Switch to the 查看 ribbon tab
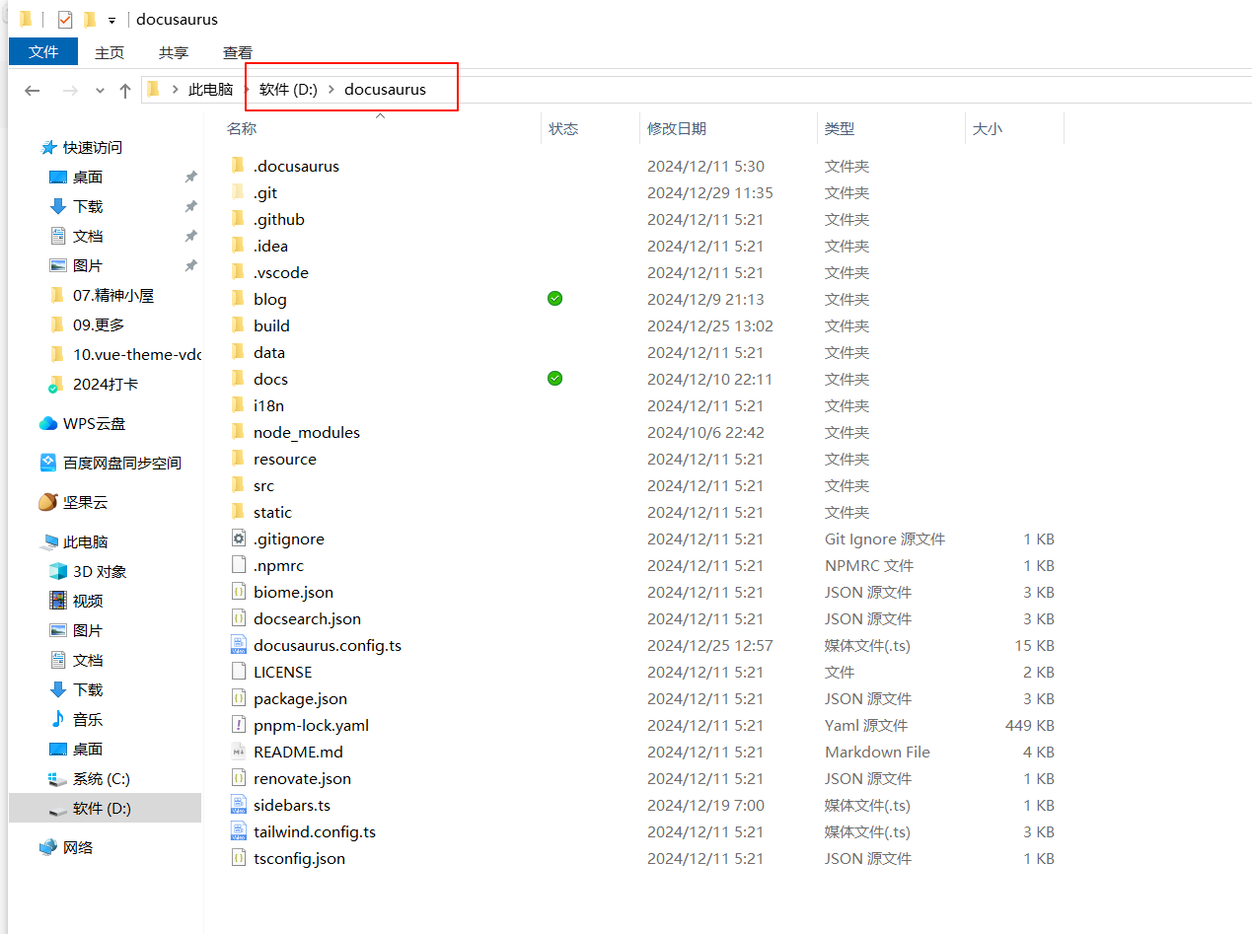Viewport: 1252px width, 934px height. 238,52
